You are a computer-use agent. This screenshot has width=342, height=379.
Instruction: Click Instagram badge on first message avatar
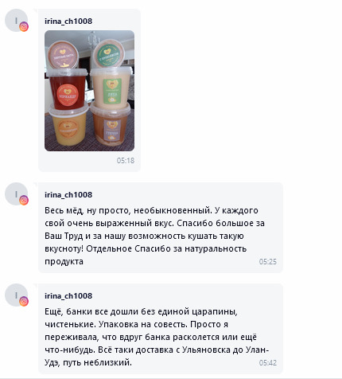[24, 27]
